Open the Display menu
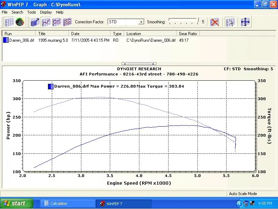 (x=46, y=12)
